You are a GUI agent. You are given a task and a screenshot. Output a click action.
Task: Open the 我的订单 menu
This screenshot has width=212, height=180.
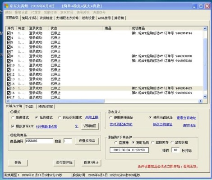click(51, 12)
